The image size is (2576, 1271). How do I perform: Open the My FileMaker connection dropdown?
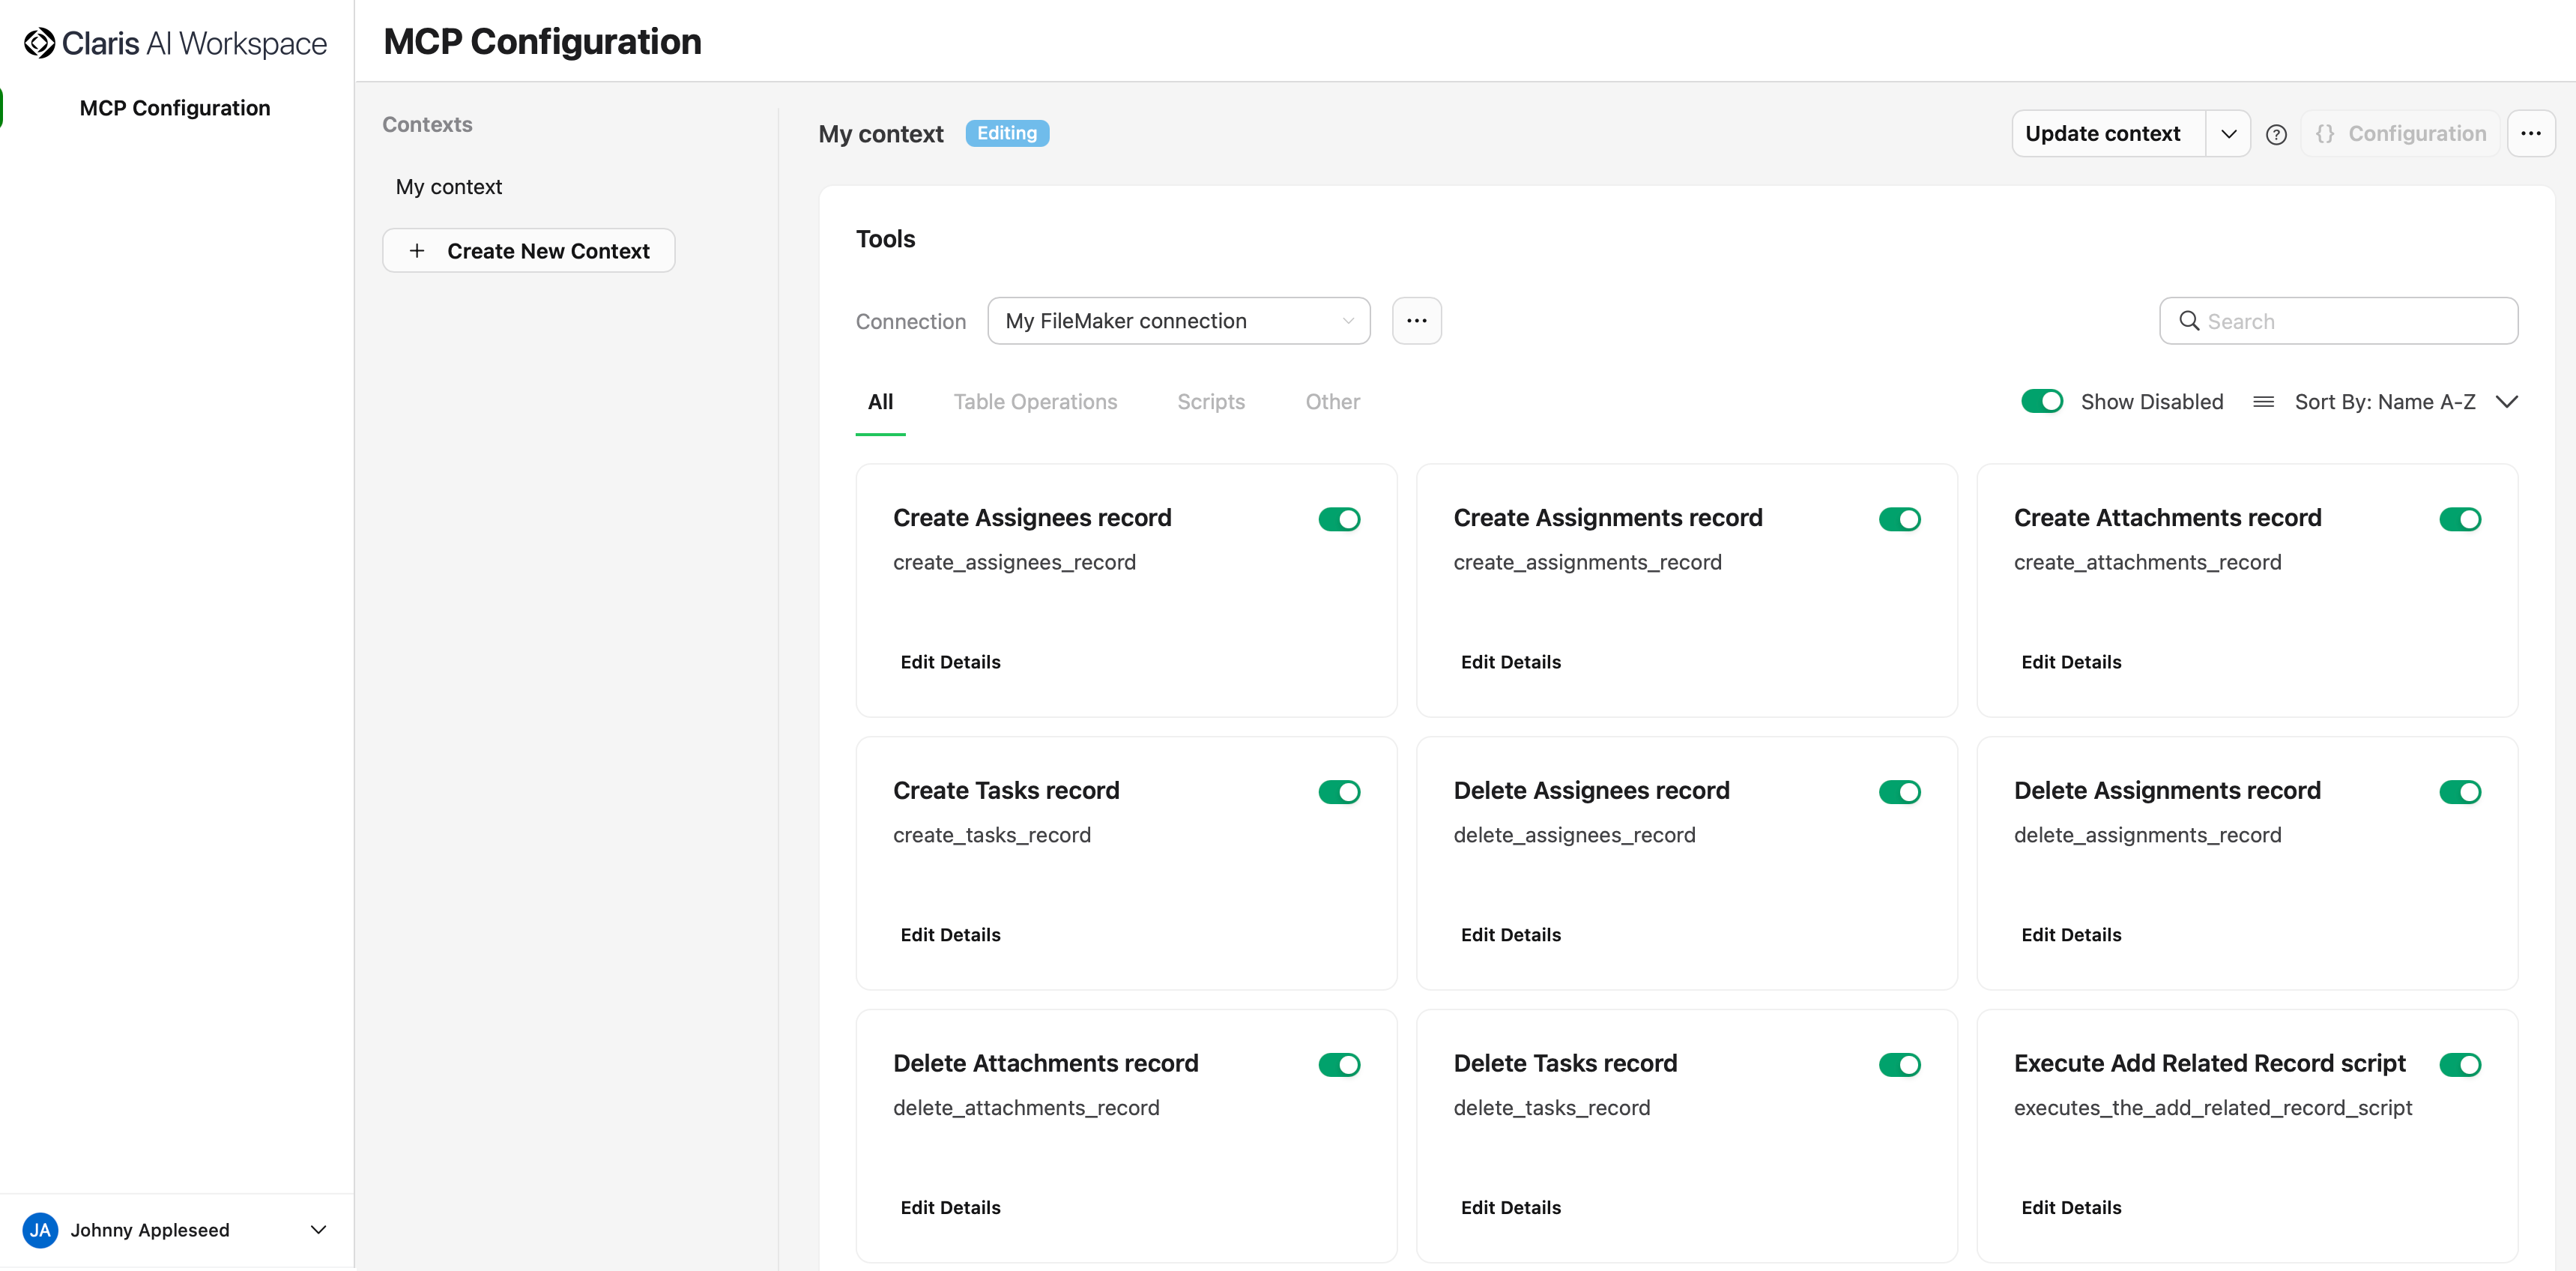point(1179,320)
